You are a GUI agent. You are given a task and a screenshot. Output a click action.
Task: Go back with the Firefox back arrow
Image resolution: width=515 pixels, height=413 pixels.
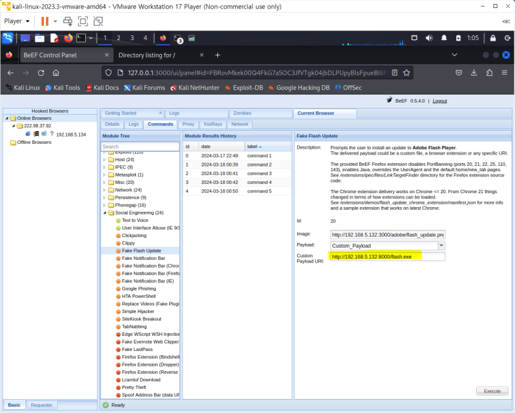11,73
